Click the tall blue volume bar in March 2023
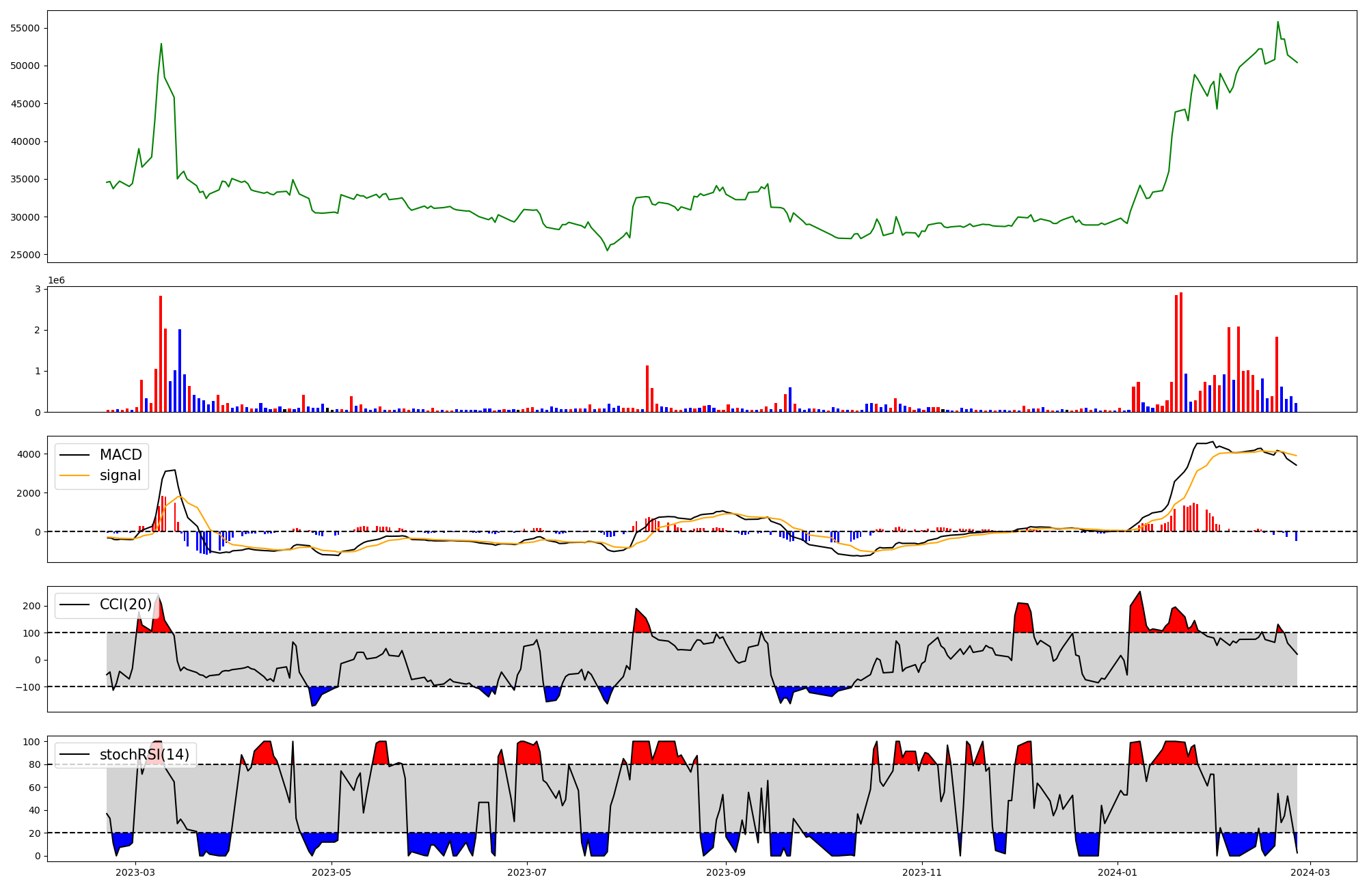 [180, 370]
